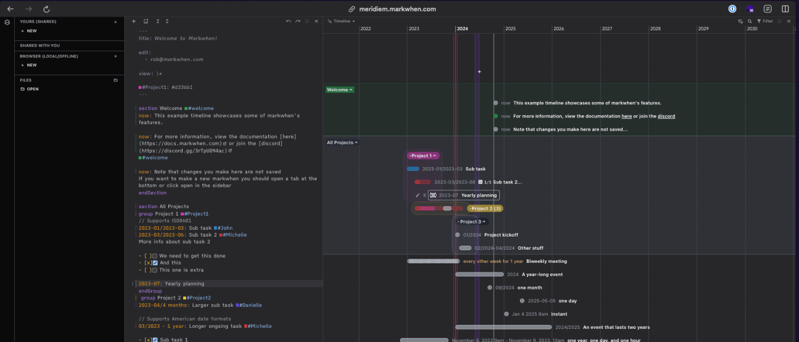Click the add-event calendar icon in the editor toolbar
The width and height of the screenshot is (799, 342).
click(x=146, y=21)
